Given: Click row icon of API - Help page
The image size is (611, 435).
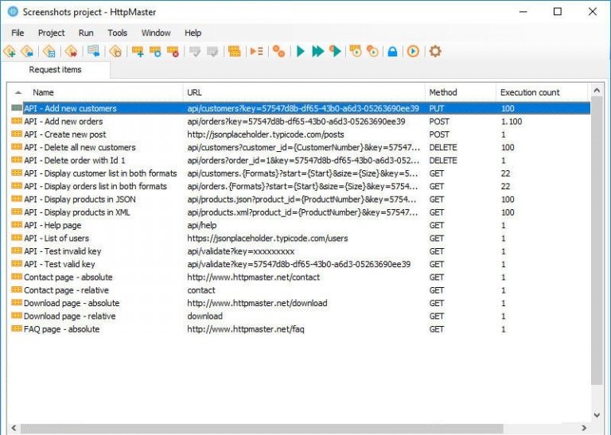Looking at the screenshot, I should (x=17, y=225).
